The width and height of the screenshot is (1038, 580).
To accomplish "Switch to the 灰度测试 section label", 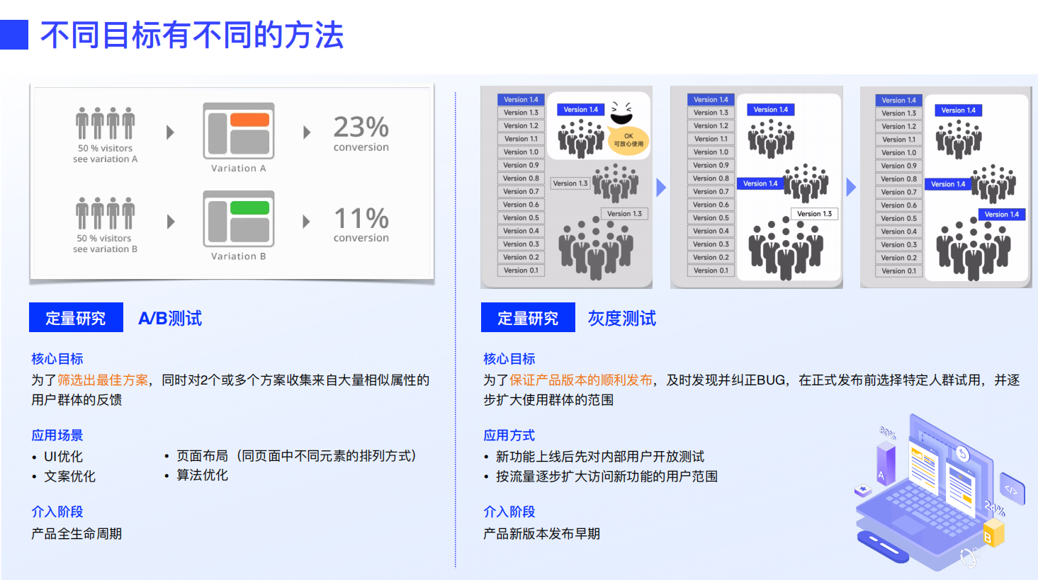I will 623,317.
